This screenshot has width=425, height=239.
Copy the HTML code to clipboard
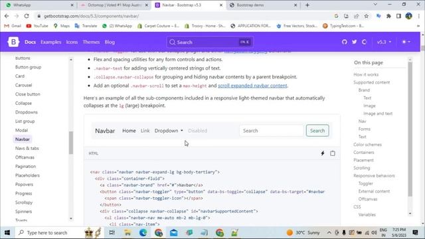point(333,153)
